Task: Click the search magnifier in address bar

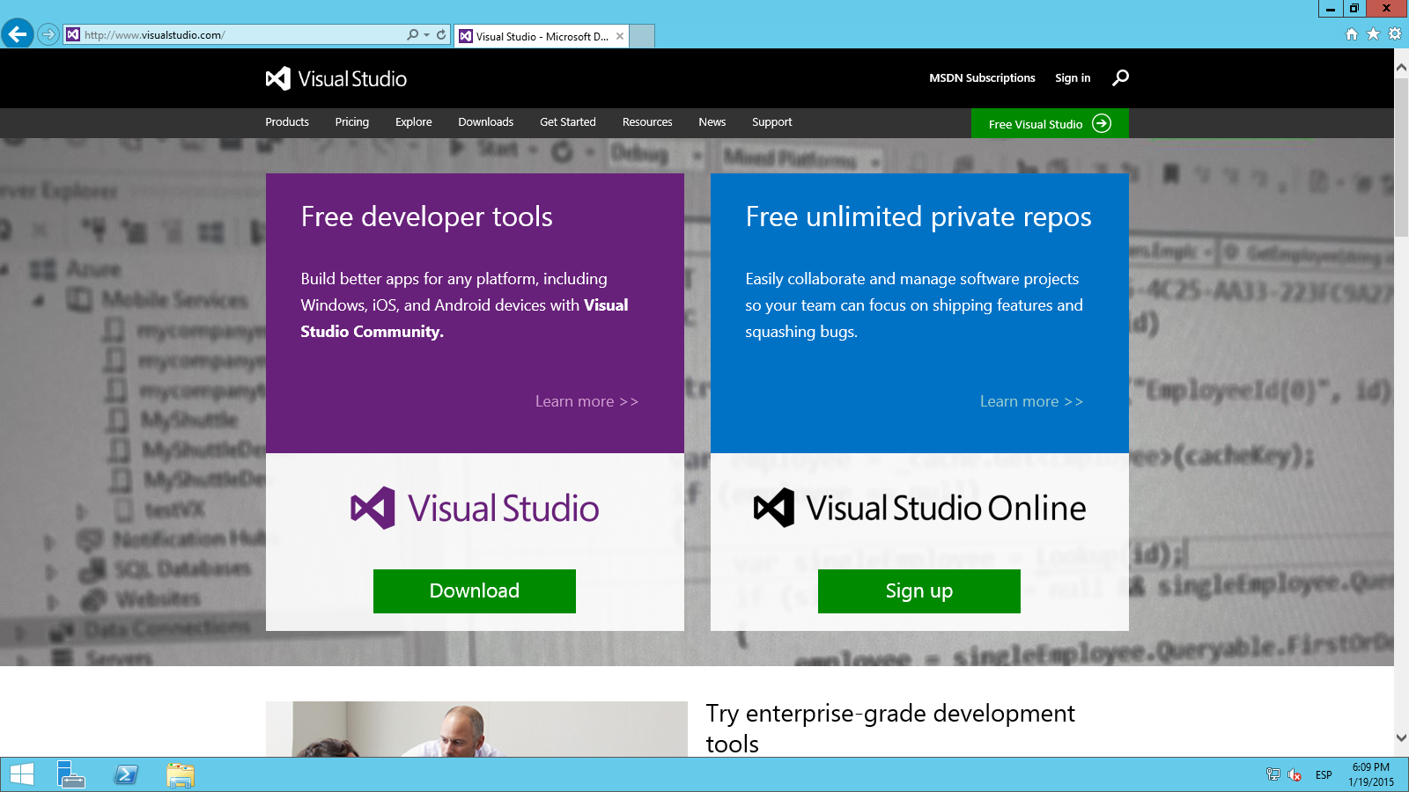Action: pyautogui.click(x=412, y=35)
